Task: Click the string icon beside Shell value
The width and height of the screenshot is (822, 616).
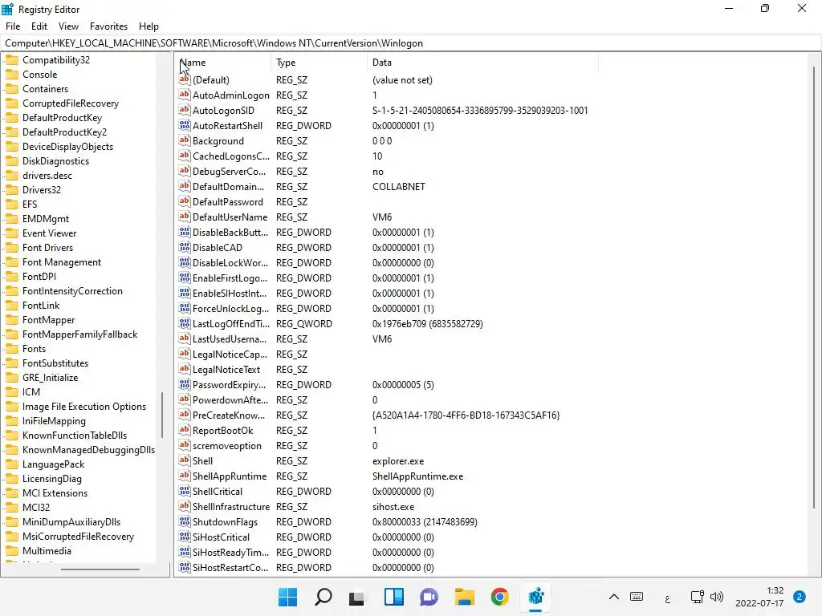Action: [184, 460]
